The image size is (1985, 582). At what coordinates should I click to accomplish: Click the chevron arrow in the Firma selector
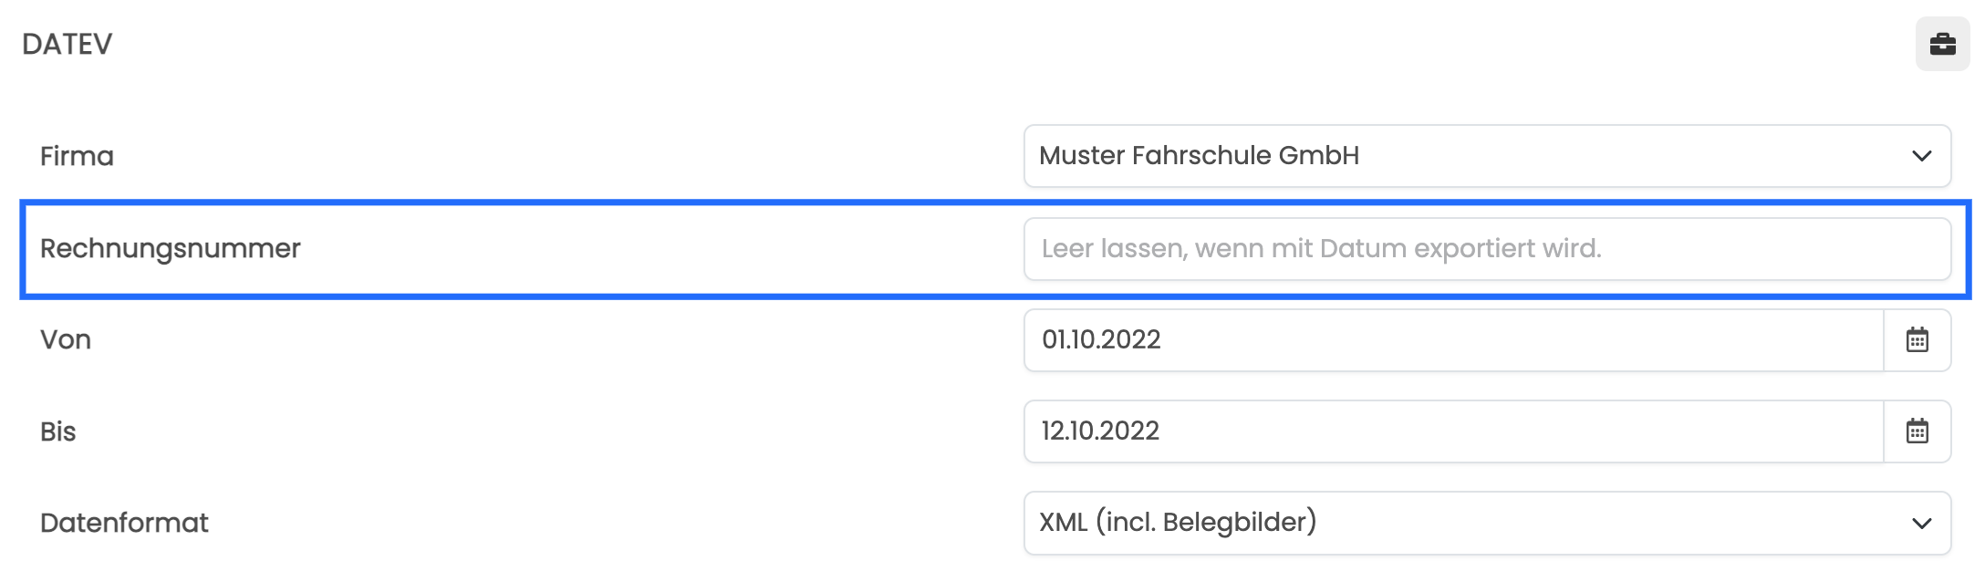tap(1921, 156)
